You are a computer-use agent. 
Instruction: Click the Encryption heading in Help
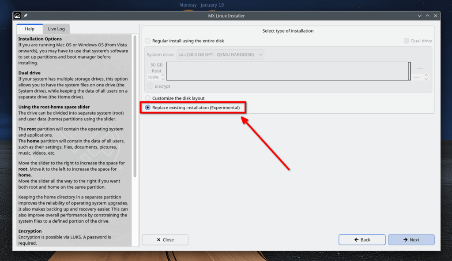(30, 231)
